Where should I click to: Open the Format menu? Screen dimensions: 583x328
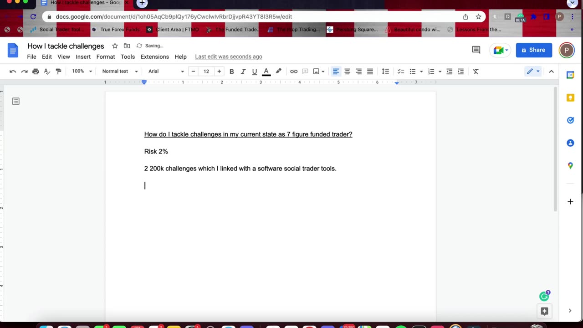coord(106,57)
